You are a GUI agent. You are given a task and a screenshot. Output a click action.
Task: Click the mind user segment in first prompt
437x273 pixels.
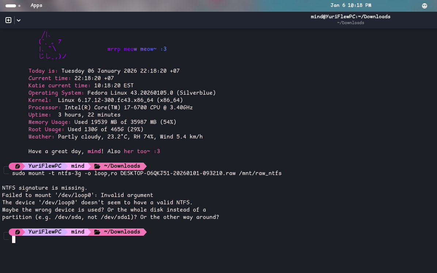pos(77,166)
